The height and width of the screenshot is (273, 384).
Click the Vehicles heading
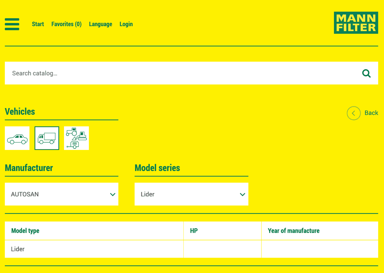[x=20, y=112]
